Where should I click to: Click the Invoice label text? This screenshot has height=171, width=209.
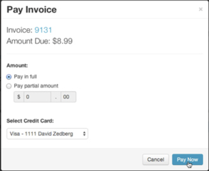tap(19, 30)
